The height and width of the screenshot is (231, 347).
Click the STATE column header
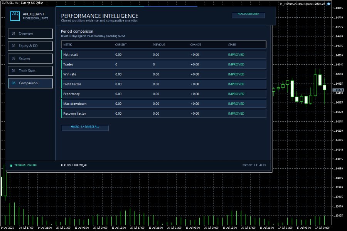coord(232,45)
